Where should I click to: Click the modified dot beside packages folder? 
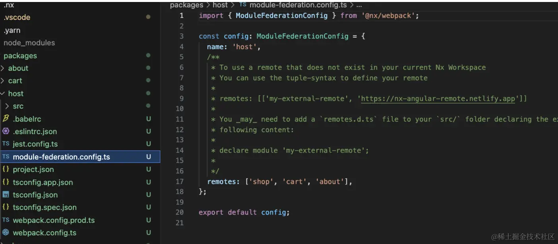[148, 56]
